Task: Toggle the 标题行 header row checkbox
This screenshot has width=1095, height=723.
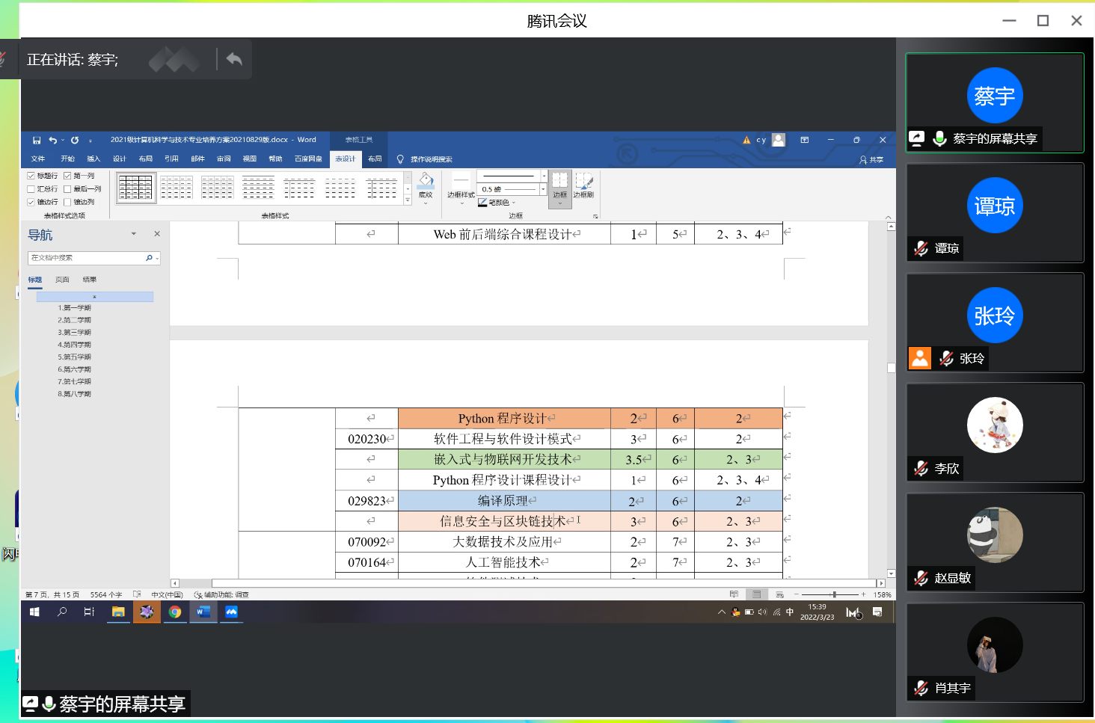Action: (31, 176)
